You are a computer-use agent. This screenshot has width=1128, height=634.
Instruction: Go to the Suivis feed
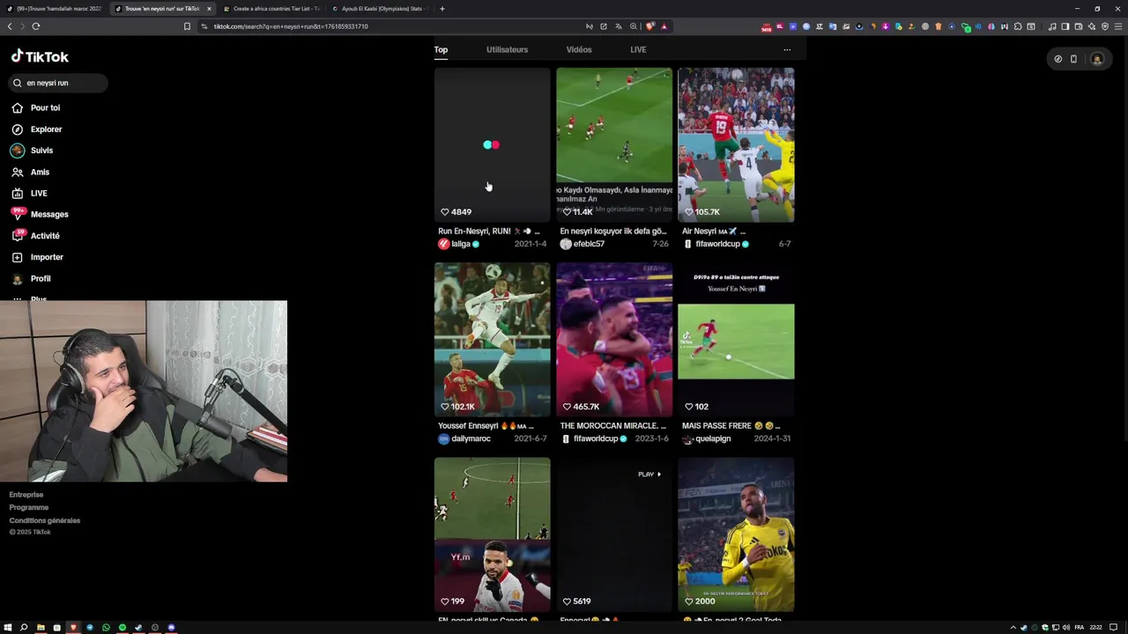coord(33,151)
